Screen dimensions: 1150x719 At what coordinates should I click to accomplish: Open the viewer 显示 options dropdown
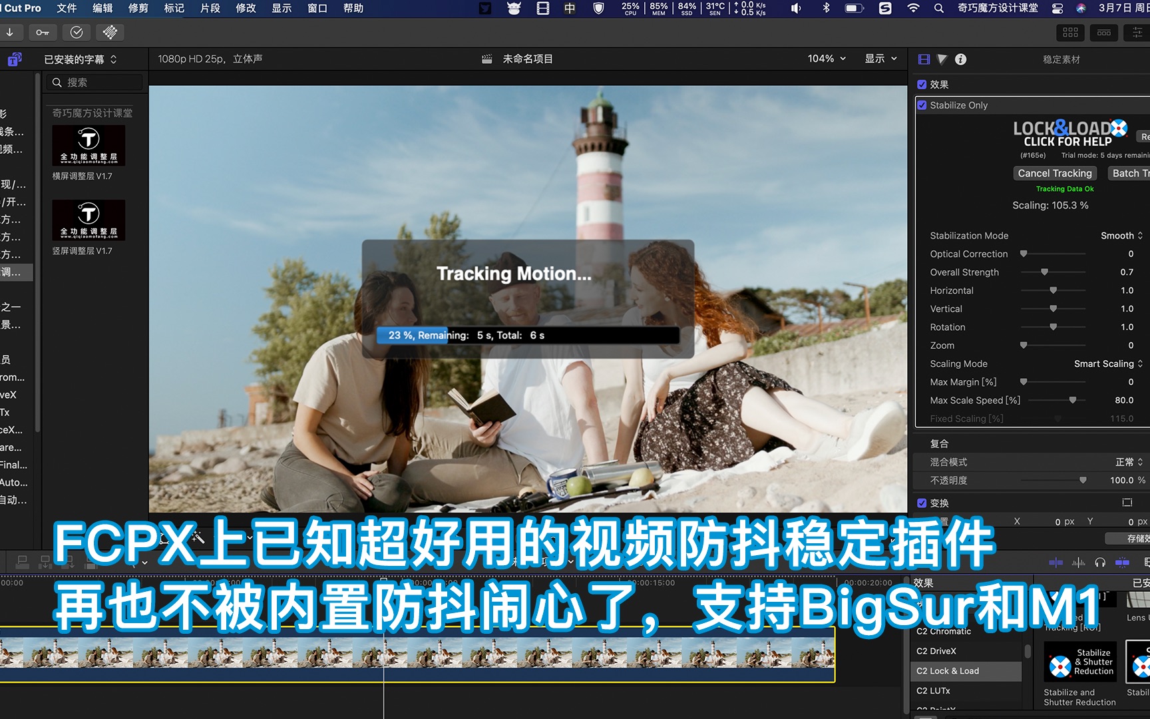pyautogui.click(x=881, y=59)
